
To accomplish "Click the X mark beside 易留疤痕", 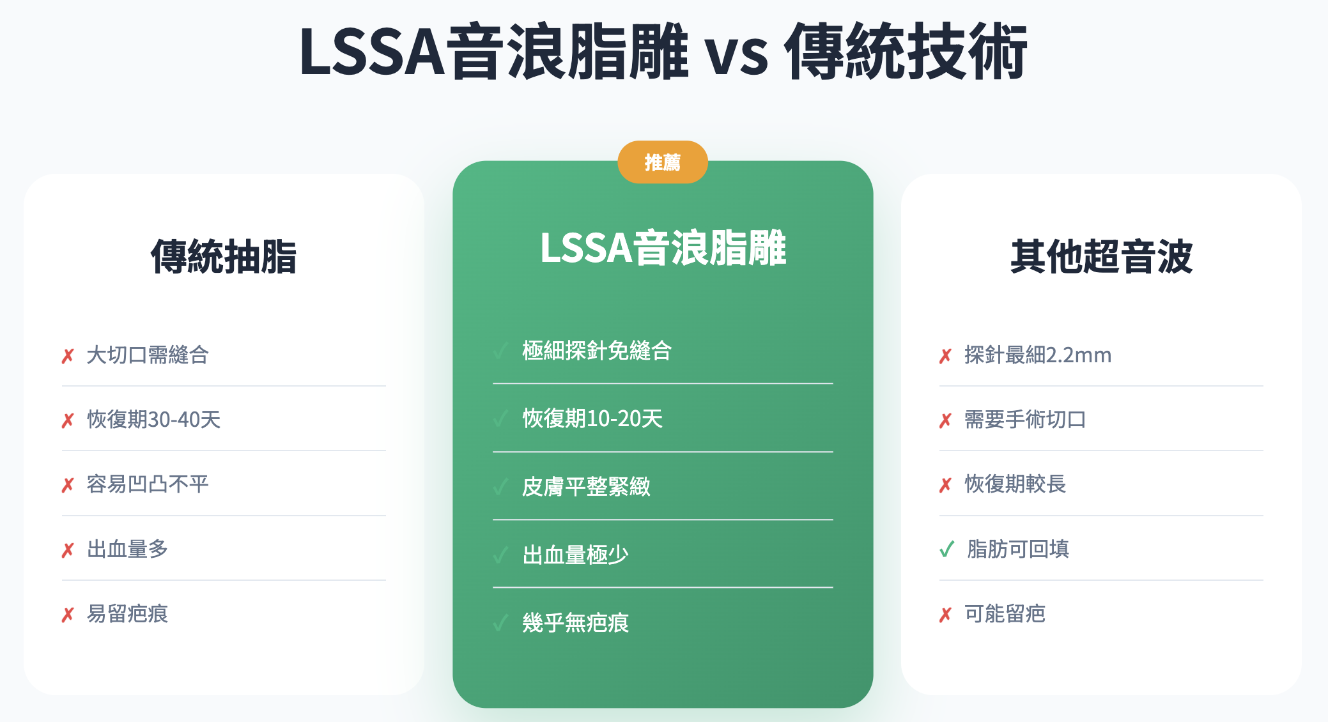I will click(x=68, y=615).
